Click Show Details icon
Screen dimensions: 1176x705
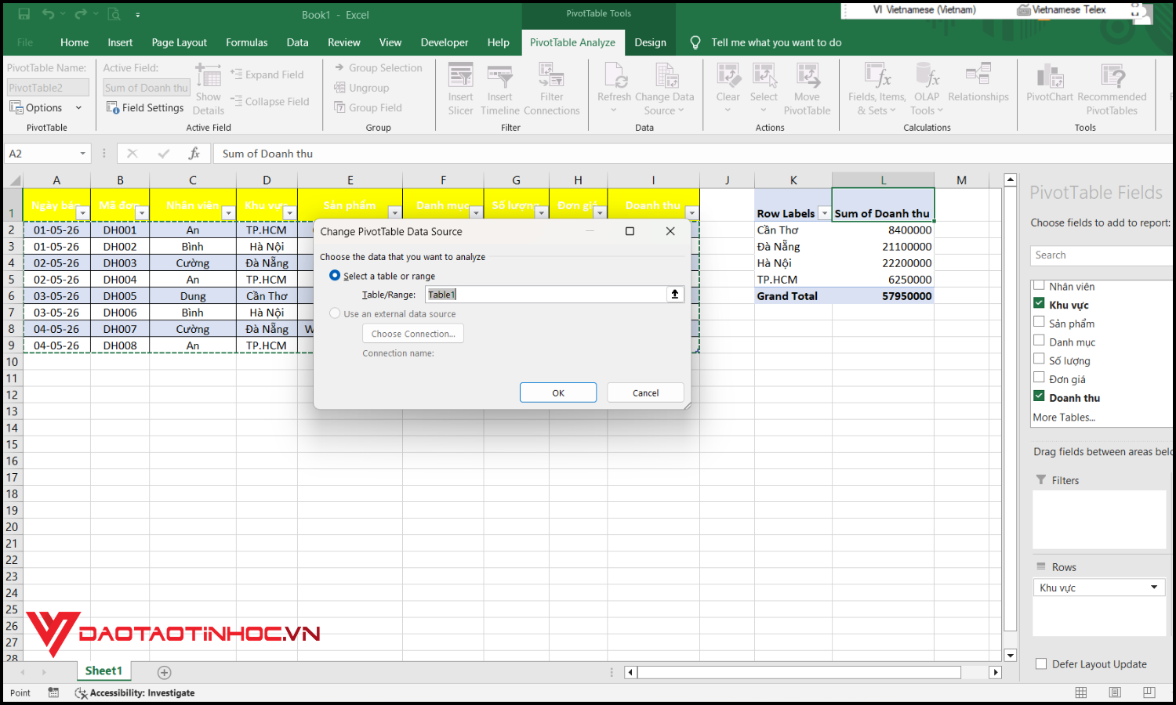point(209,89)
